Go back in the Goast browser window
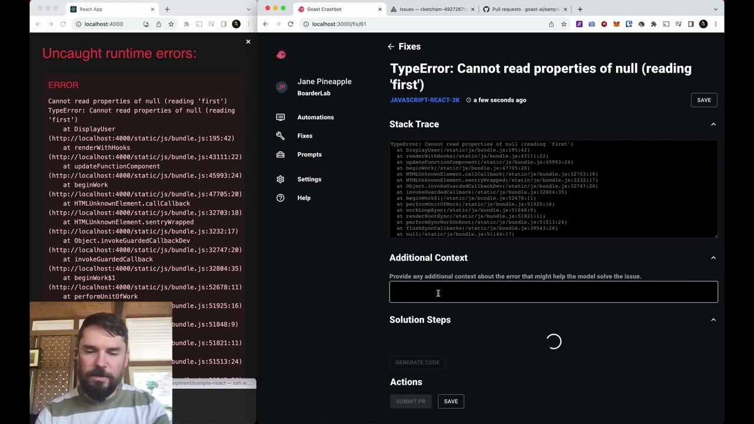Image resolution: width=754 pixels, height=424 pixels. coord(266,24)
